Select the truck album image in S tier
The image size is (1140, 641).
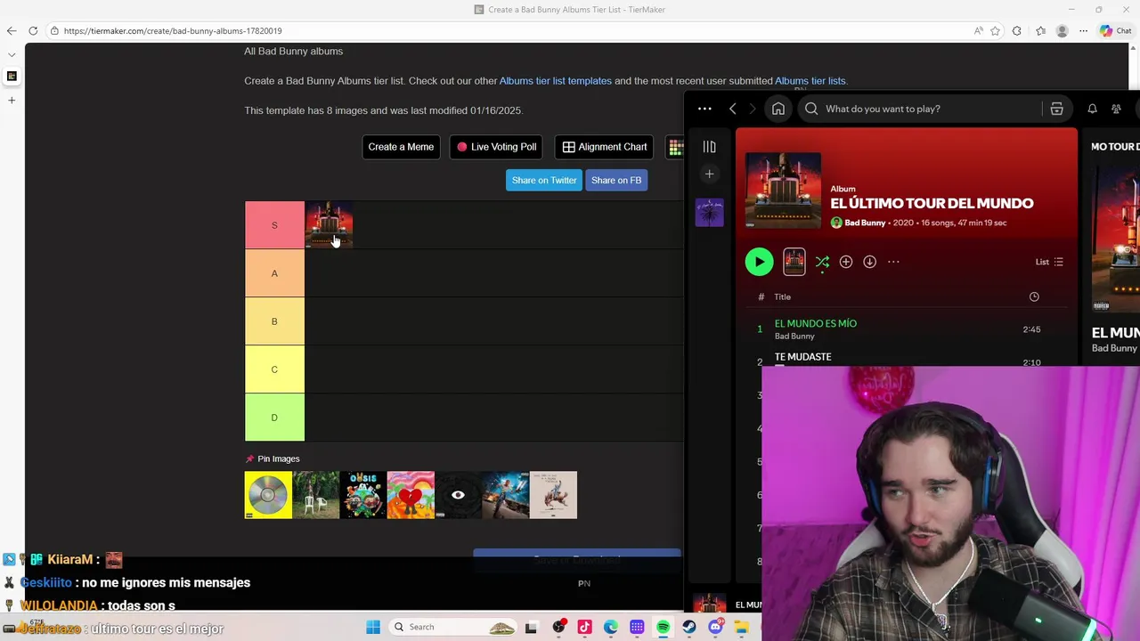pyautogui.click(x=329, y=225)
